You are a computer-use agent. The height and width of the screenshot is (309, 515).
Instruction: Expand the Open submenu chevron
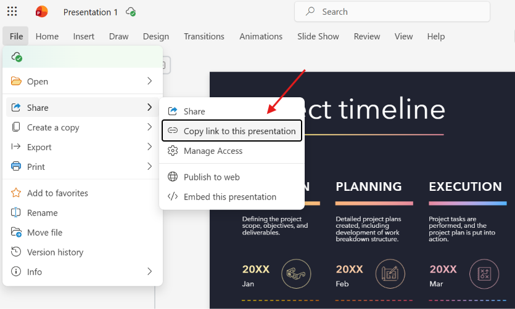(149, 81)
